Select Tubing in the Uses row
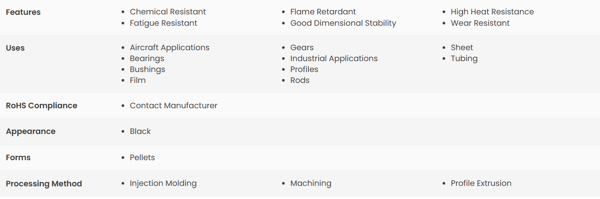The height and width of the screenshot is (199, 600). 464,58
